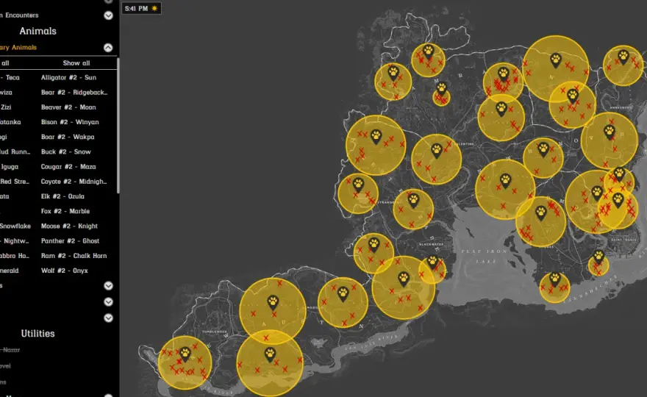Expand the Encounters section chevron
Viewport: 647px width, 397px height.
(x=108, y=15)
